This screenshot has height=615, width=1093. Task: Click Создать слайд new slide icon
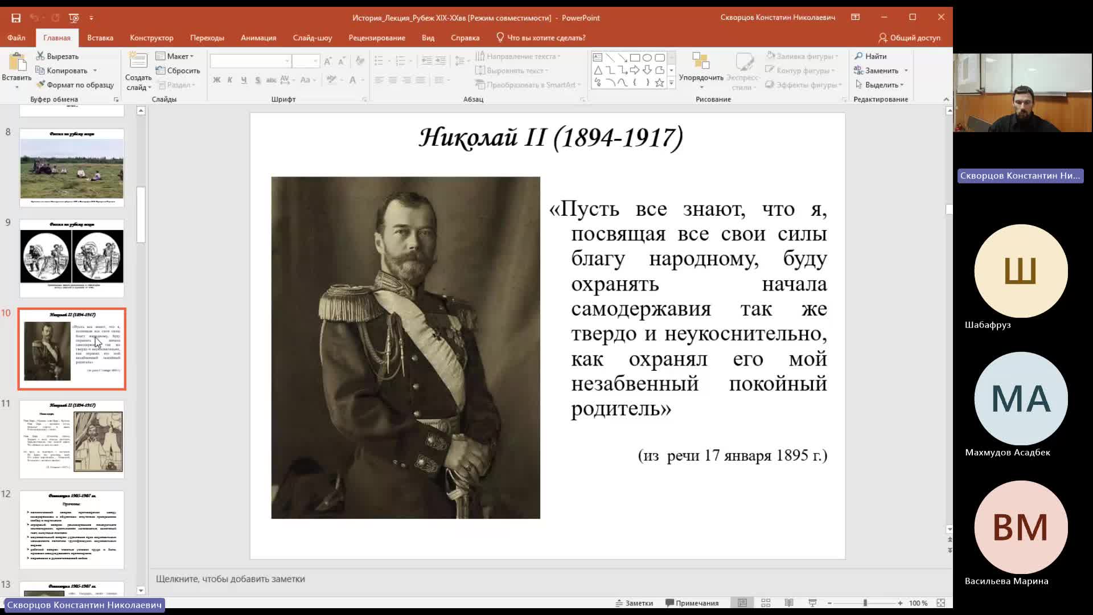[x=138, y=61]
